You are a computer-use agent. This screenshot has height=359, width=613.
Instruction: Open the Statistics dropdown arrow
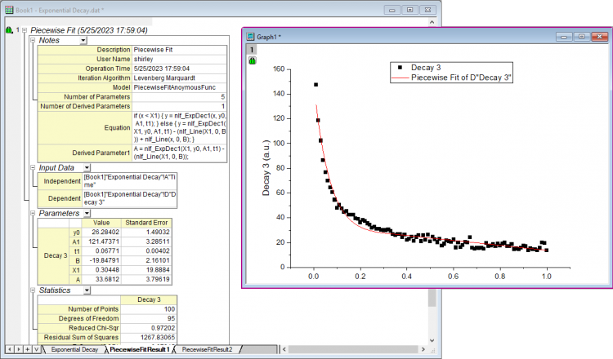point(87,290)
